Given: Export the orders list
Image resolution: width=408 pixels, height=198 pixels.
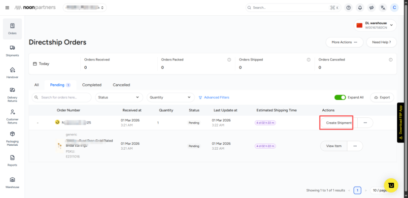Looking at the screenshot, I should 382,98.
